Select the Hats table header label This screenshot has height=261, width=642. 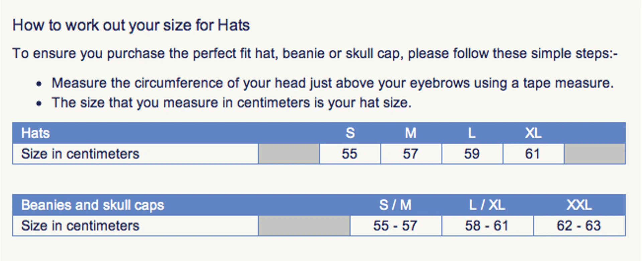[x=35, y=133]
